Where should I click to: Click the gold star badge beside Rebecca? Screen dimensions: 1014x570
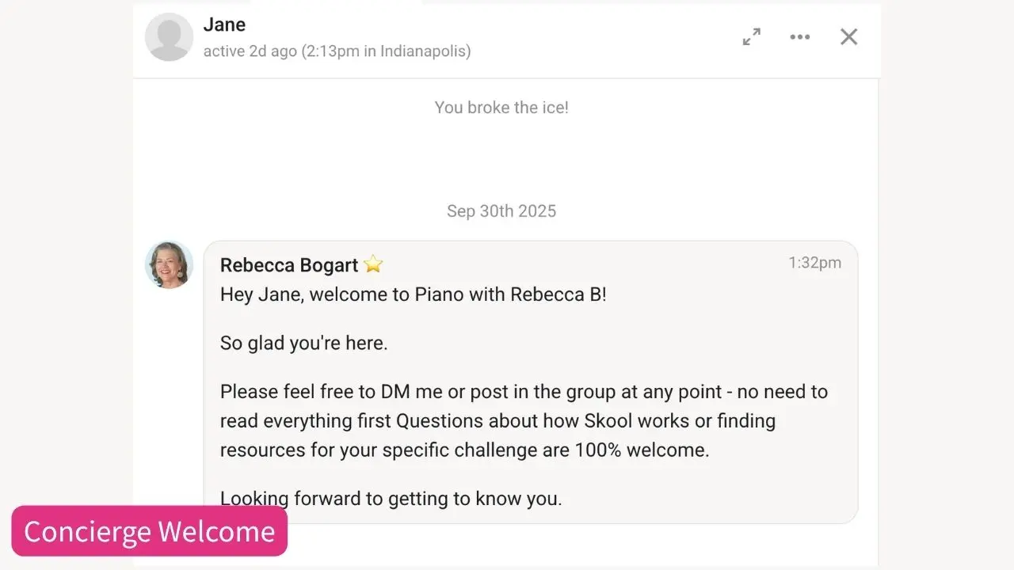coord(373,264)
